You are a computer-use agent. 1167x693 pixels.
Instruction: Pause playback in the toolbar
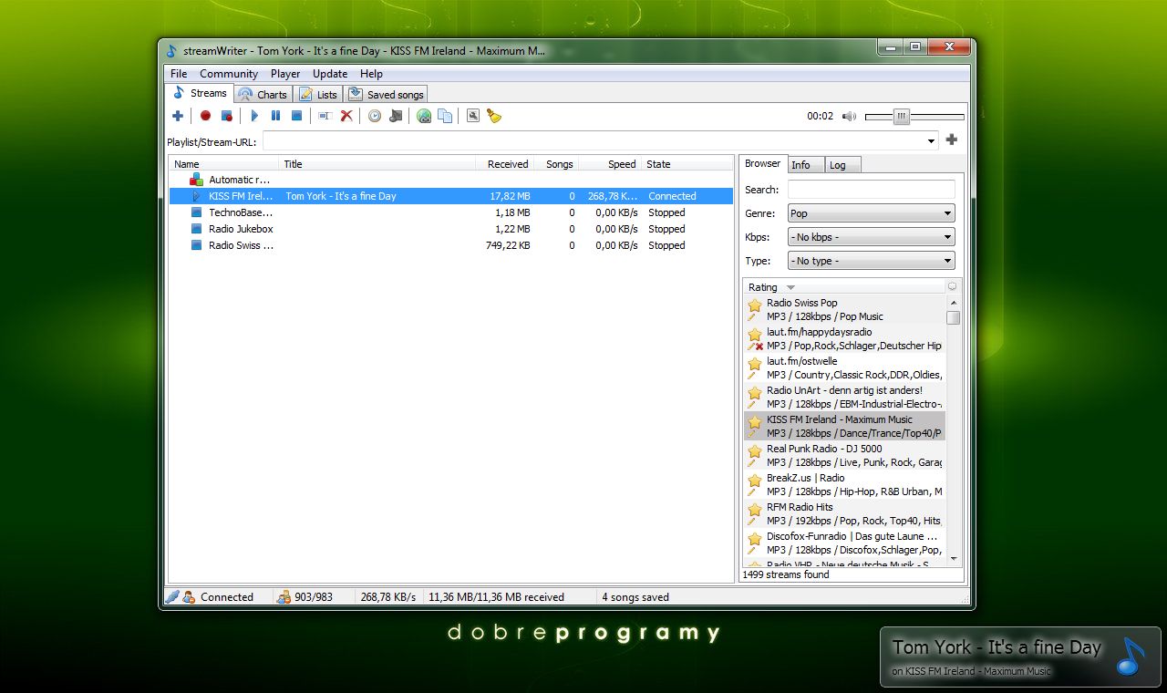point(275,116)
